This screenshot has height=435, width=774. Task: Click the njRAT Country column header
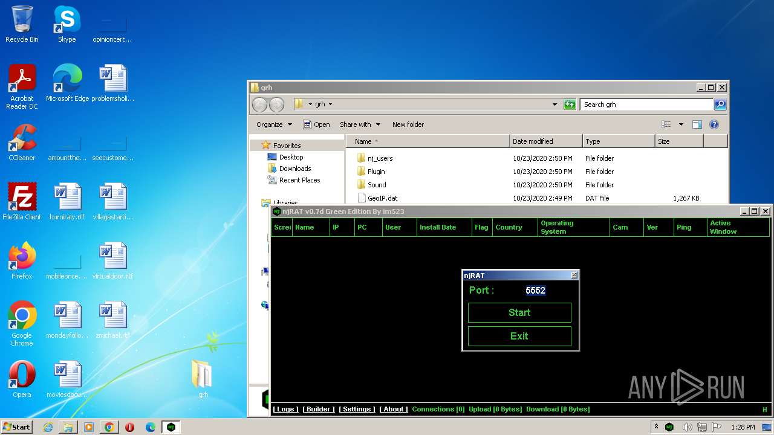click(x=515, y=227)
